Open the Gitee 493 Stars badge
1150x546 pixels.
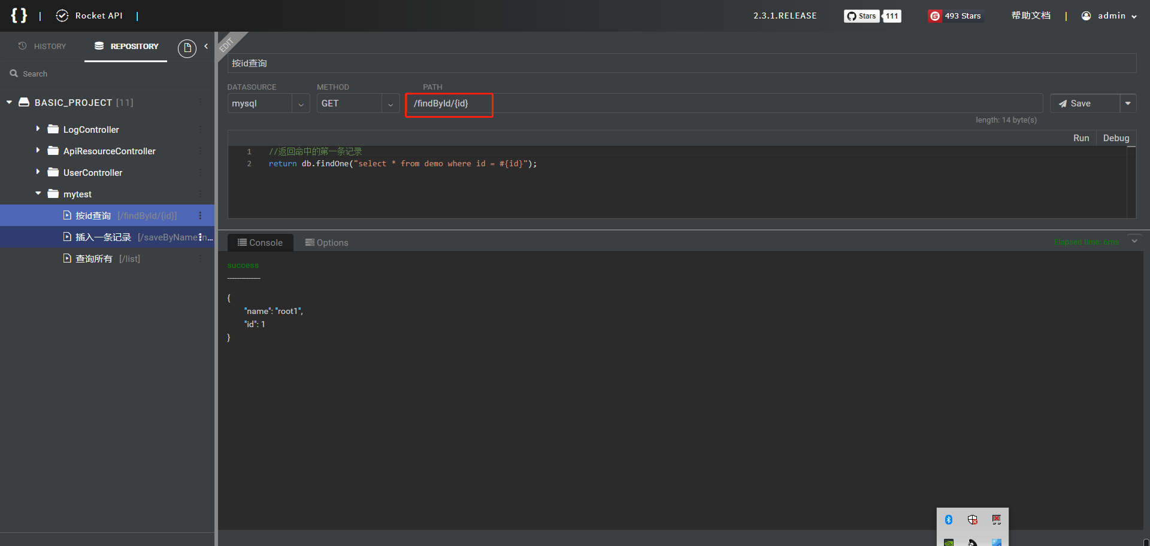click(955, 16)
